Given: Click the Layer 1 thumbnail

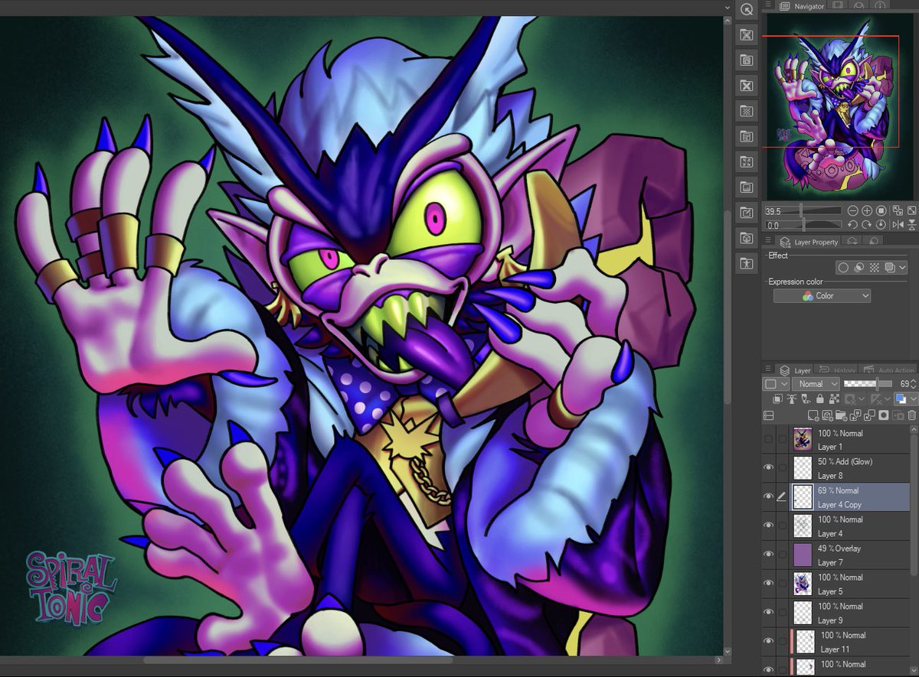Looking at the screenshot, I should (802, 439).
